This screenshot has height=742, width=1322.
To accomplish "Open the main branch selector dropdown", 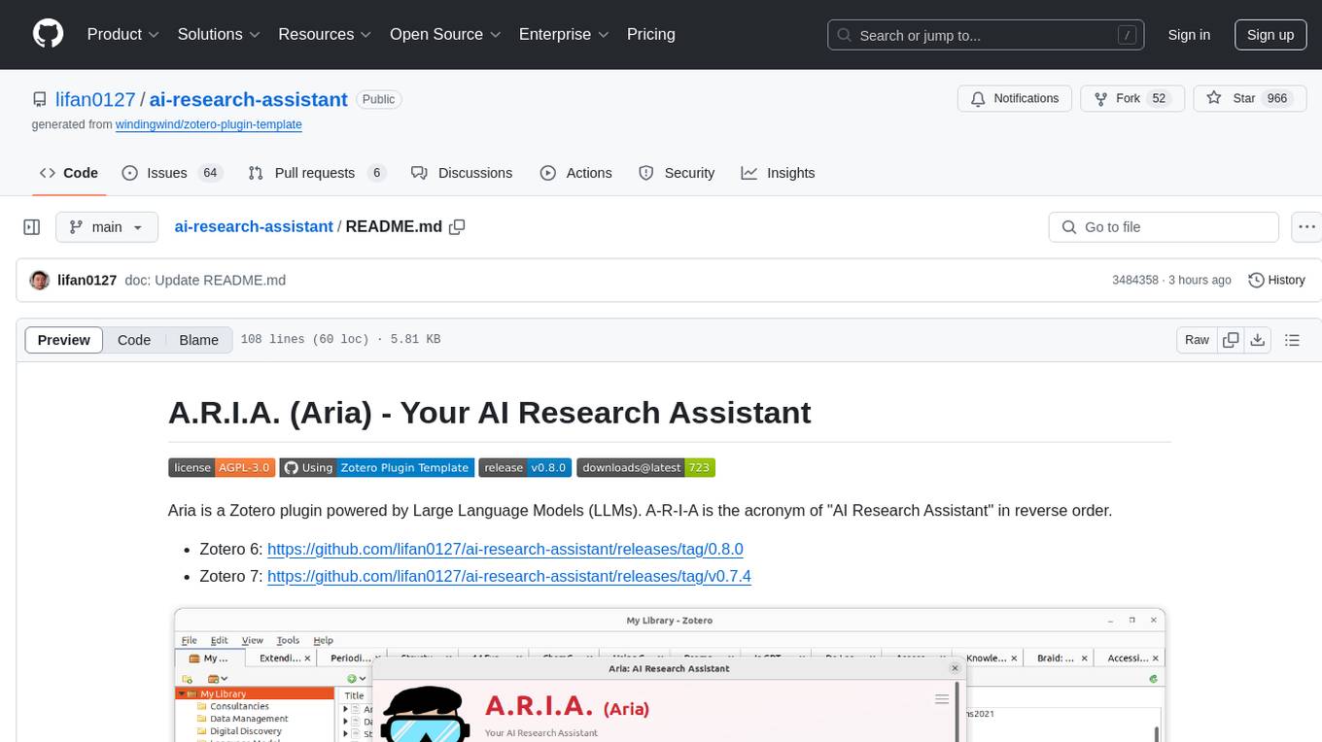I will [106, 226].
